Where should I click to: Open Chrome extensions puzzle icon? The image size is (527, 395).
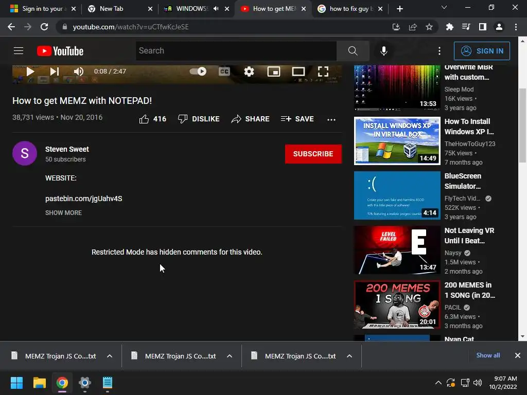tap(450, 27)
